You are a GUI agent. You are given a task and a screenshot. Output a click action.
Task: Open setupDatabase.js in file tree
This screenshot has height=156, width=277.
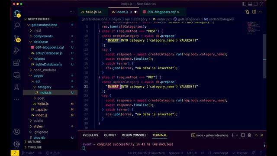click(x=50, y=53)
